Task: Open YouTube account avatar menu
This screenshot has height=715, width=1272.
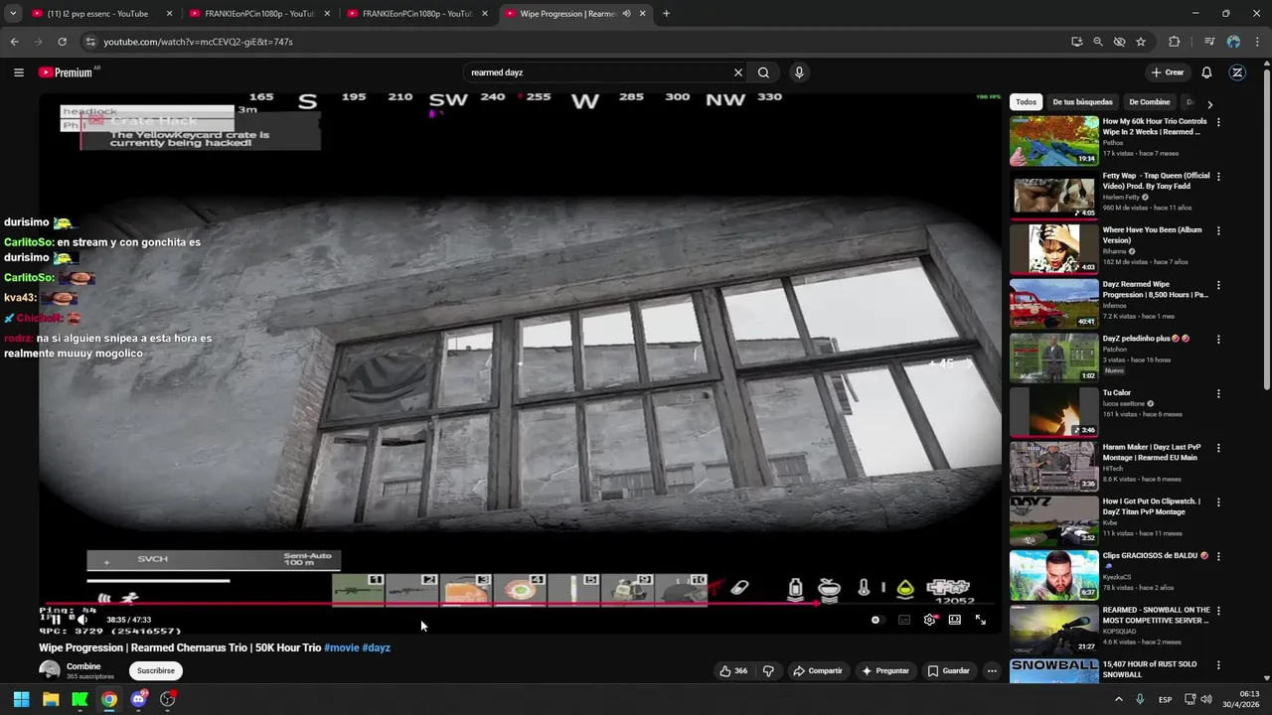Action: [1237, 72]
